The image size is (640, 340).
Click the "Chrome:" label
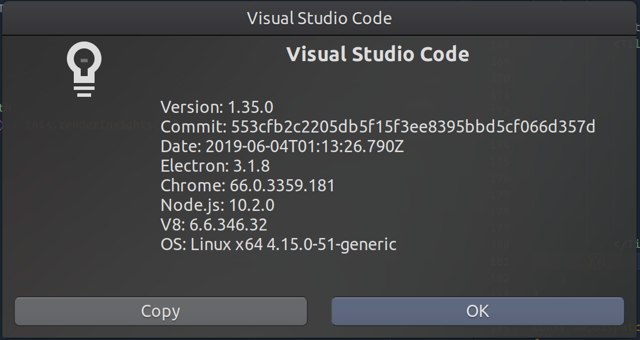192,186
